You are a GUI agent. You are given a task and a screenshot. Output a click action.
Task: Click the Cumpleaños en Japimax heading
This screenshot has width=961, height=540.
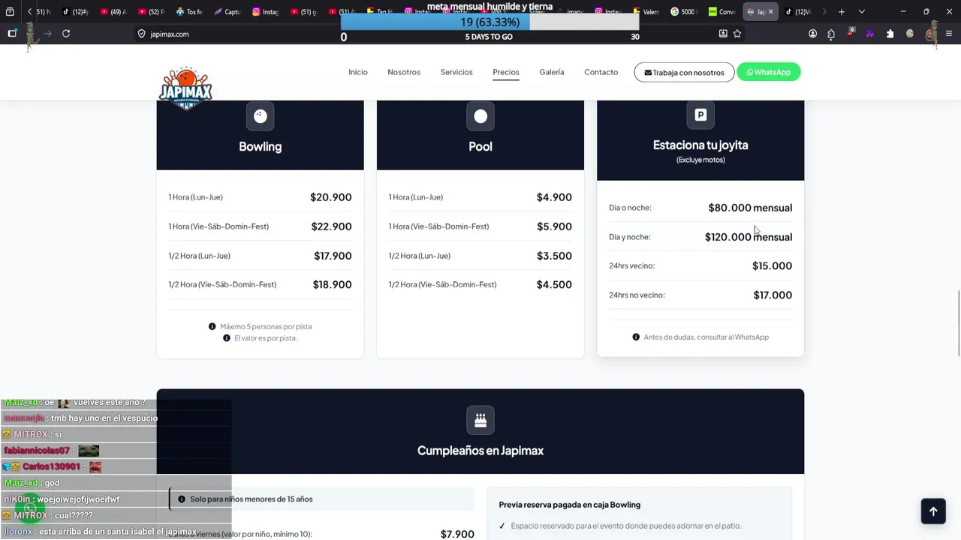[480, 451]
